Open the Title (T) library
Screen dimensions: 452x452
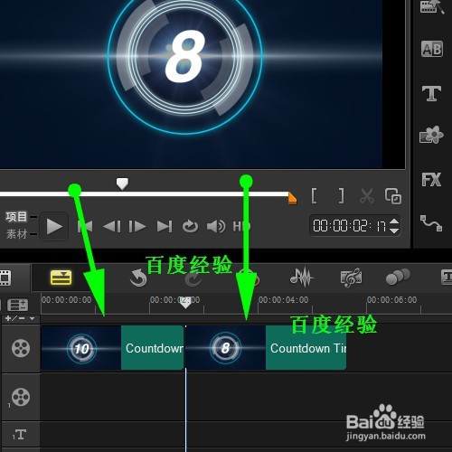point(431,93)
